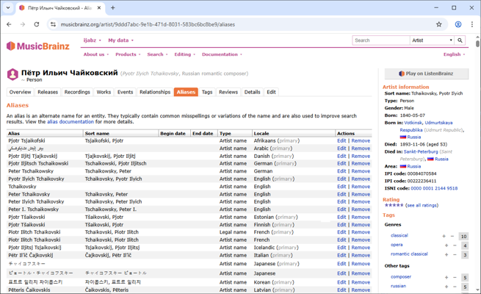Upvote the classical genre tag
Image resolution: width=481 pixels, height=294 pixels.
(444, 236)
